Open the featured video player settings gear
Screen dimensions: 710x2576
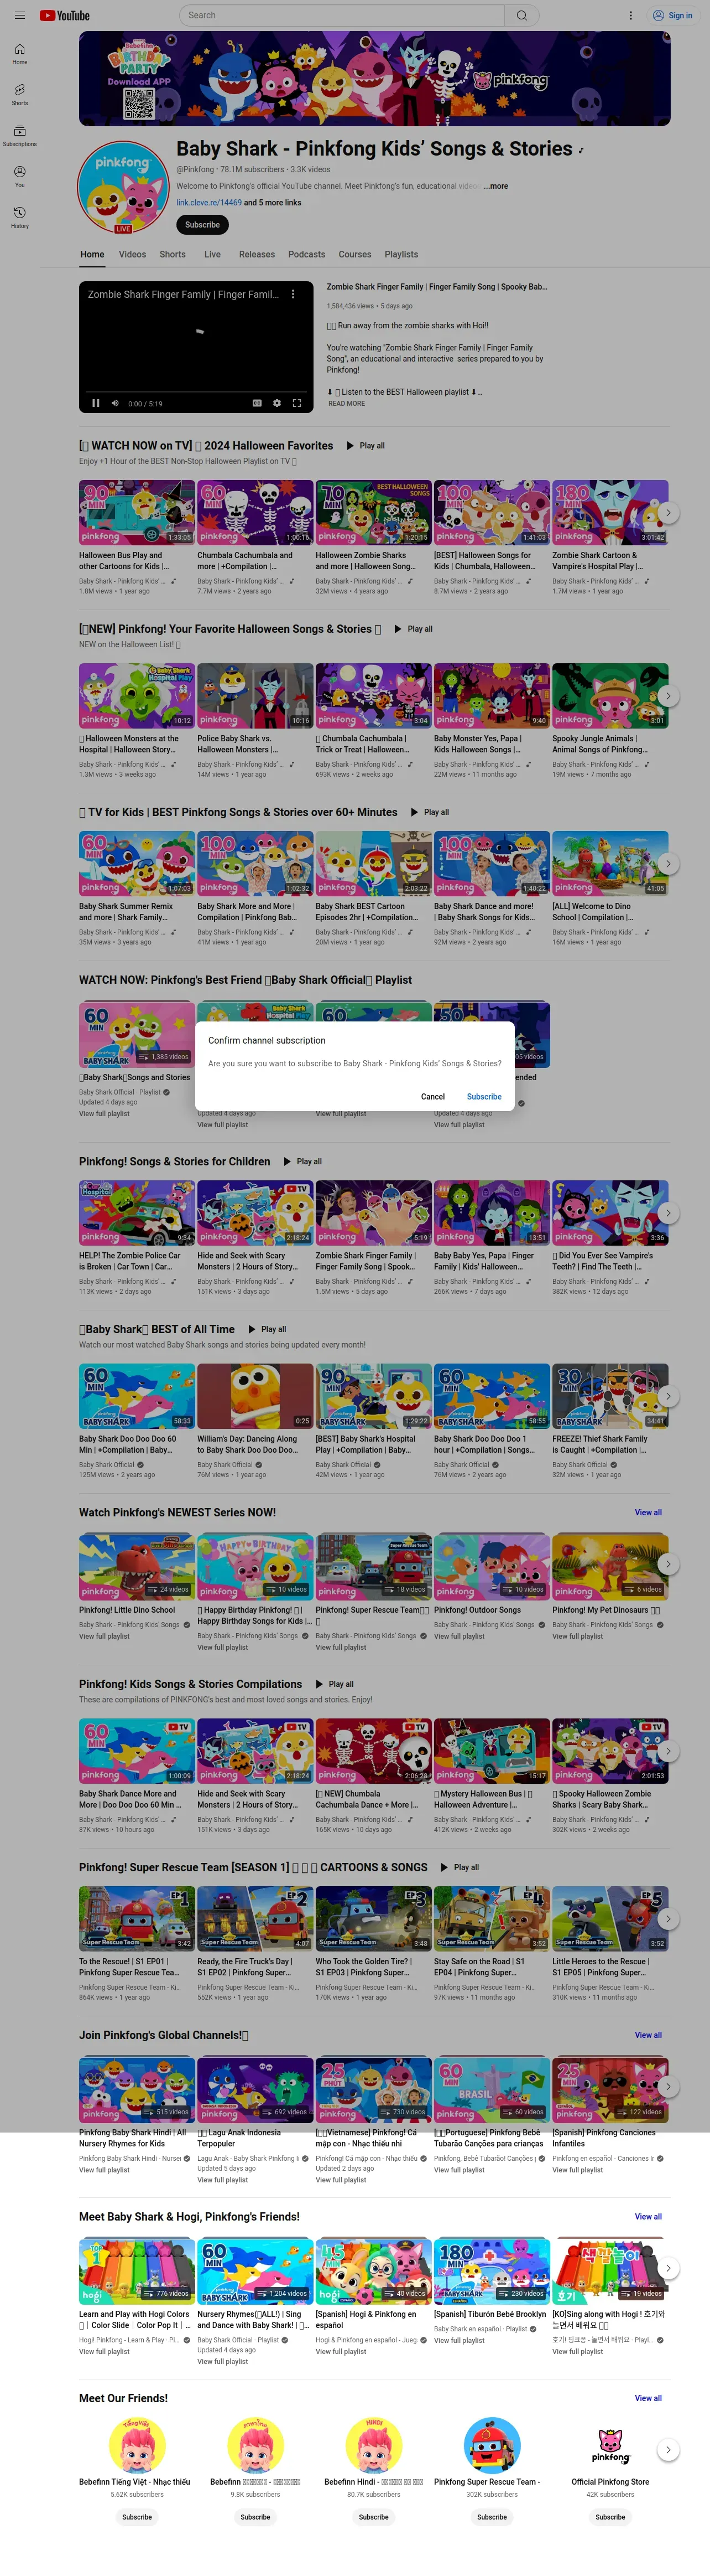[276, 403]
